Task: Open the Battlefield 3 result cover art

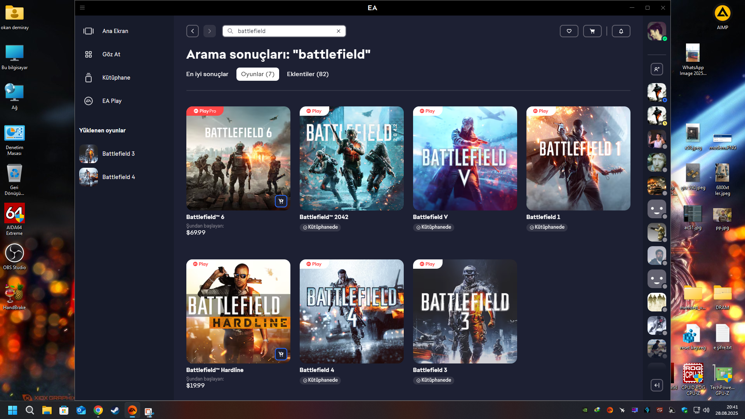Action: [x=465, y=311]
